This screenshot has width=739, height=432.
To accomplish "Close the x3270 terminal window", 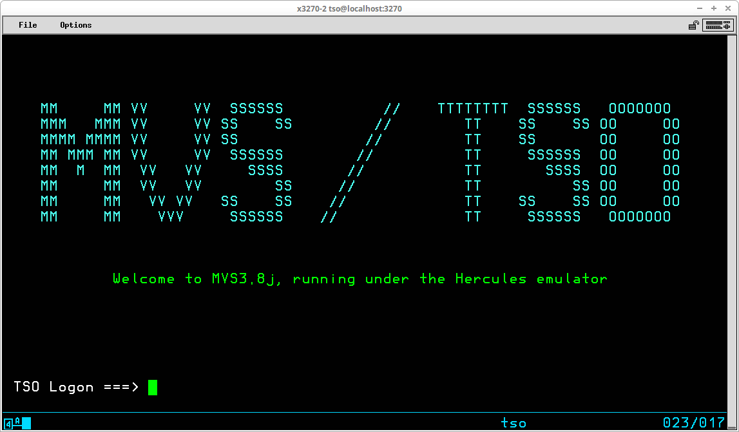I will [727, 8].
